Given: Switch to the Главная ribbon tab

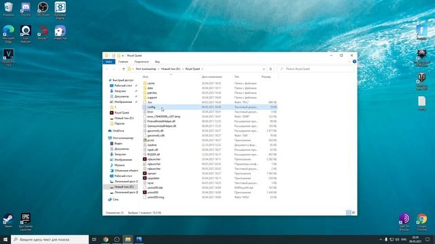Looking at the screenshot, I should [x=123, y=62].
